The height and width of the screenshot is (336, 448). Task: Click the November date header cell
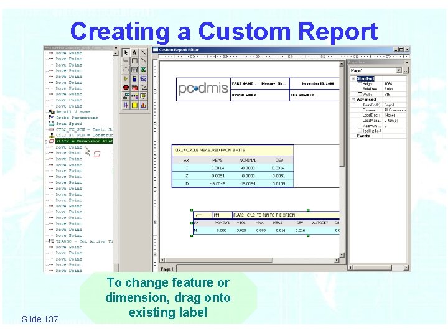315,83
